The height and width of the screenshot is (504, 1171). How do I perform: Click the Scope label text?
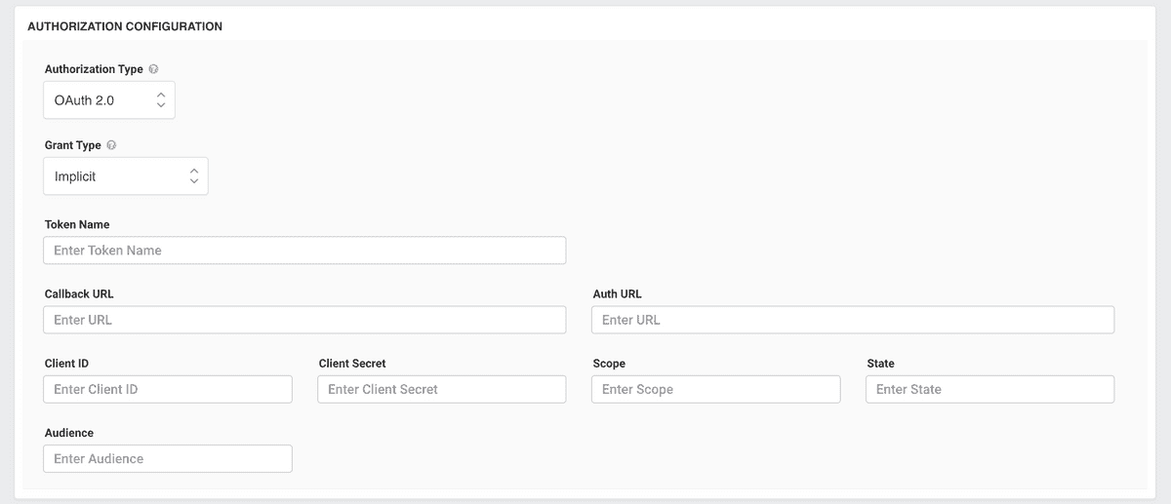click(x=609, y=364)
